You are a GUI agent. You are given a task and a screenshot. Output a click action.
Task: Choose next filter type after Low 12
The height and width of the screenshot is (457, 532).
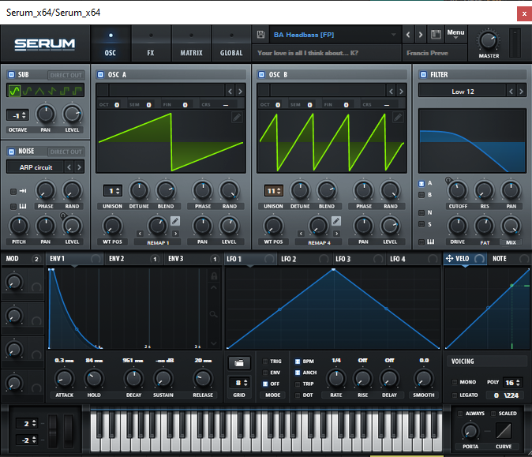522,91
